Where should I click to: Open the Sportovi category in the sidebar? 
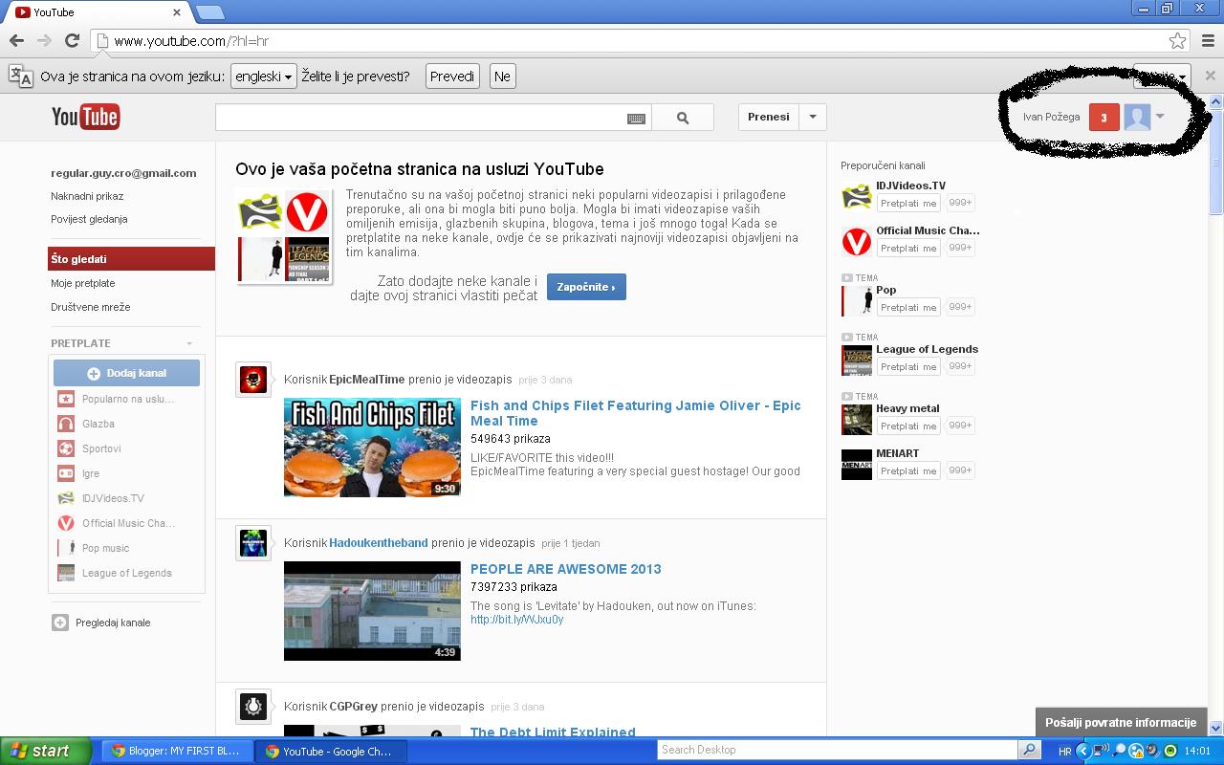point(101,448)
